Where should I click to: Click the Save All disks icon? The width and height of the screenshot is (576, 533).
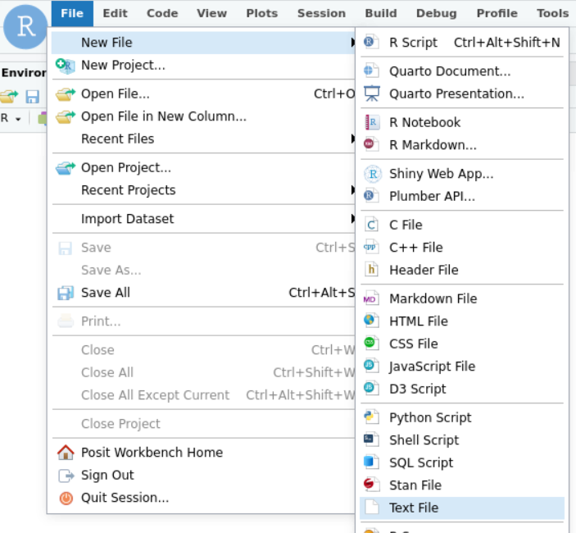point(66,293)
